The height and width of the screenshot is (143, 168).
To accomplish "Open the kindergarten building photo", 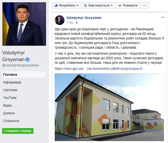I will [109, 107].
